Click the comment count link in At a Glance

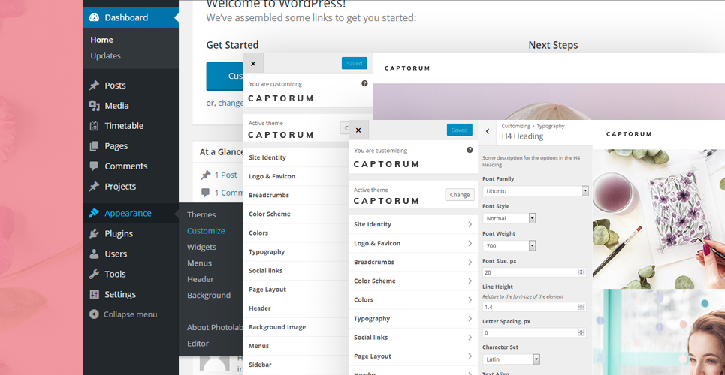click(x=229, y=193)
